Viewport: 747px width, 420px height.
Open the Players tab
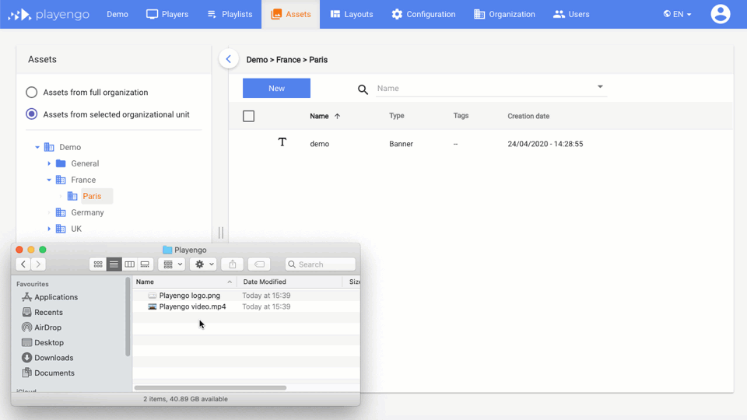pos(167,14)
